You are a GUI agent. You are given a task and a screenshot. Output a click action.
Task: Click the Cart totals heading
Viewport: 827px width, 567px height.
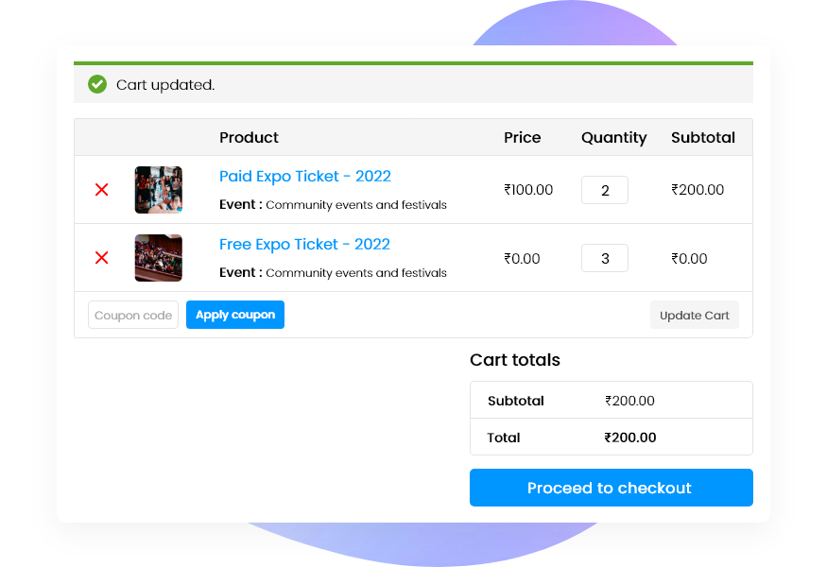coord(514,360)
